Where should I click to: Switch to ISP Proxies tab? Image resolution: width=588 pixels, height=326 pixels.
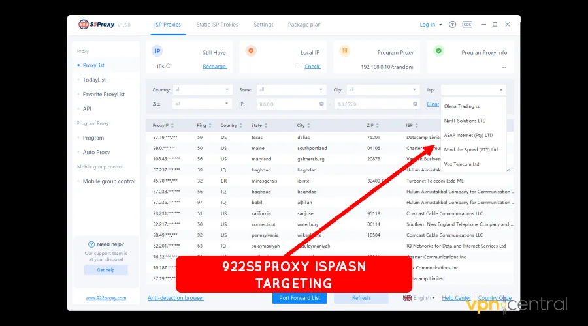click(168, 25)
